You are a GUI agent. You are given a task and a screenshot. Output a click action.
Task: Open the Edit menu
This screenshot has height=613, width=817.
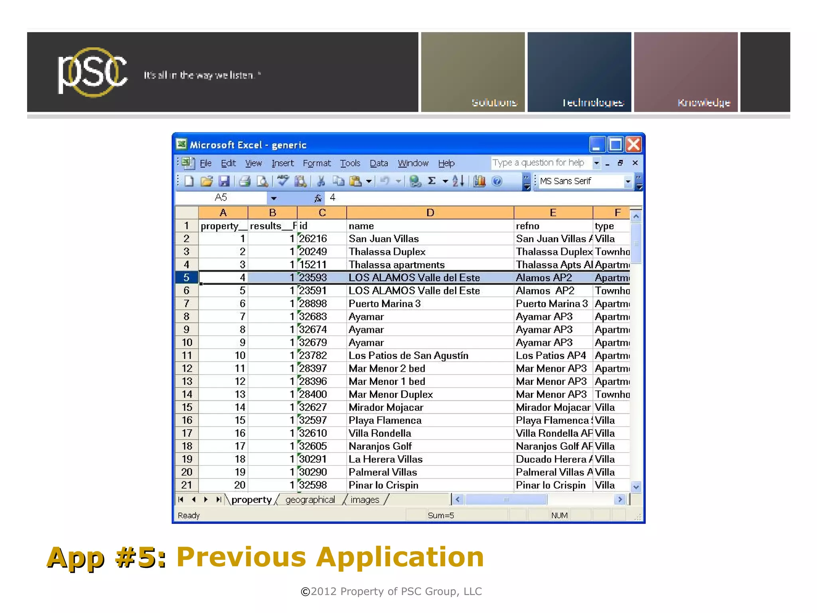[228, 163]
